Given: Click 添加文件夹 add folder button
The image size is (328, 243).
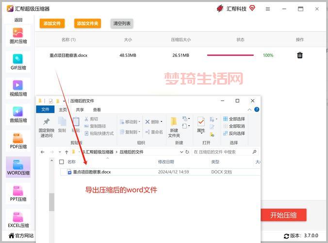Looking at the screenshot, I should click(87, 23).
